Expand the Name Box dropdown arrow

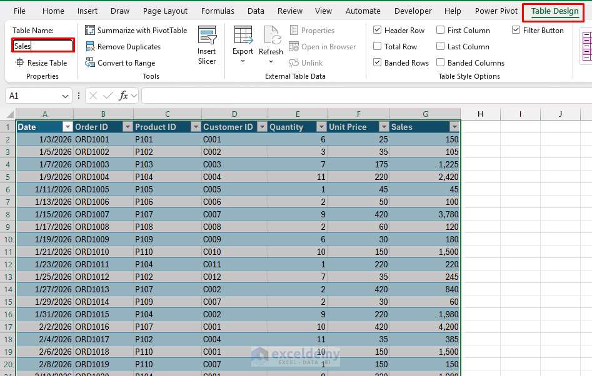click(65, 96)
